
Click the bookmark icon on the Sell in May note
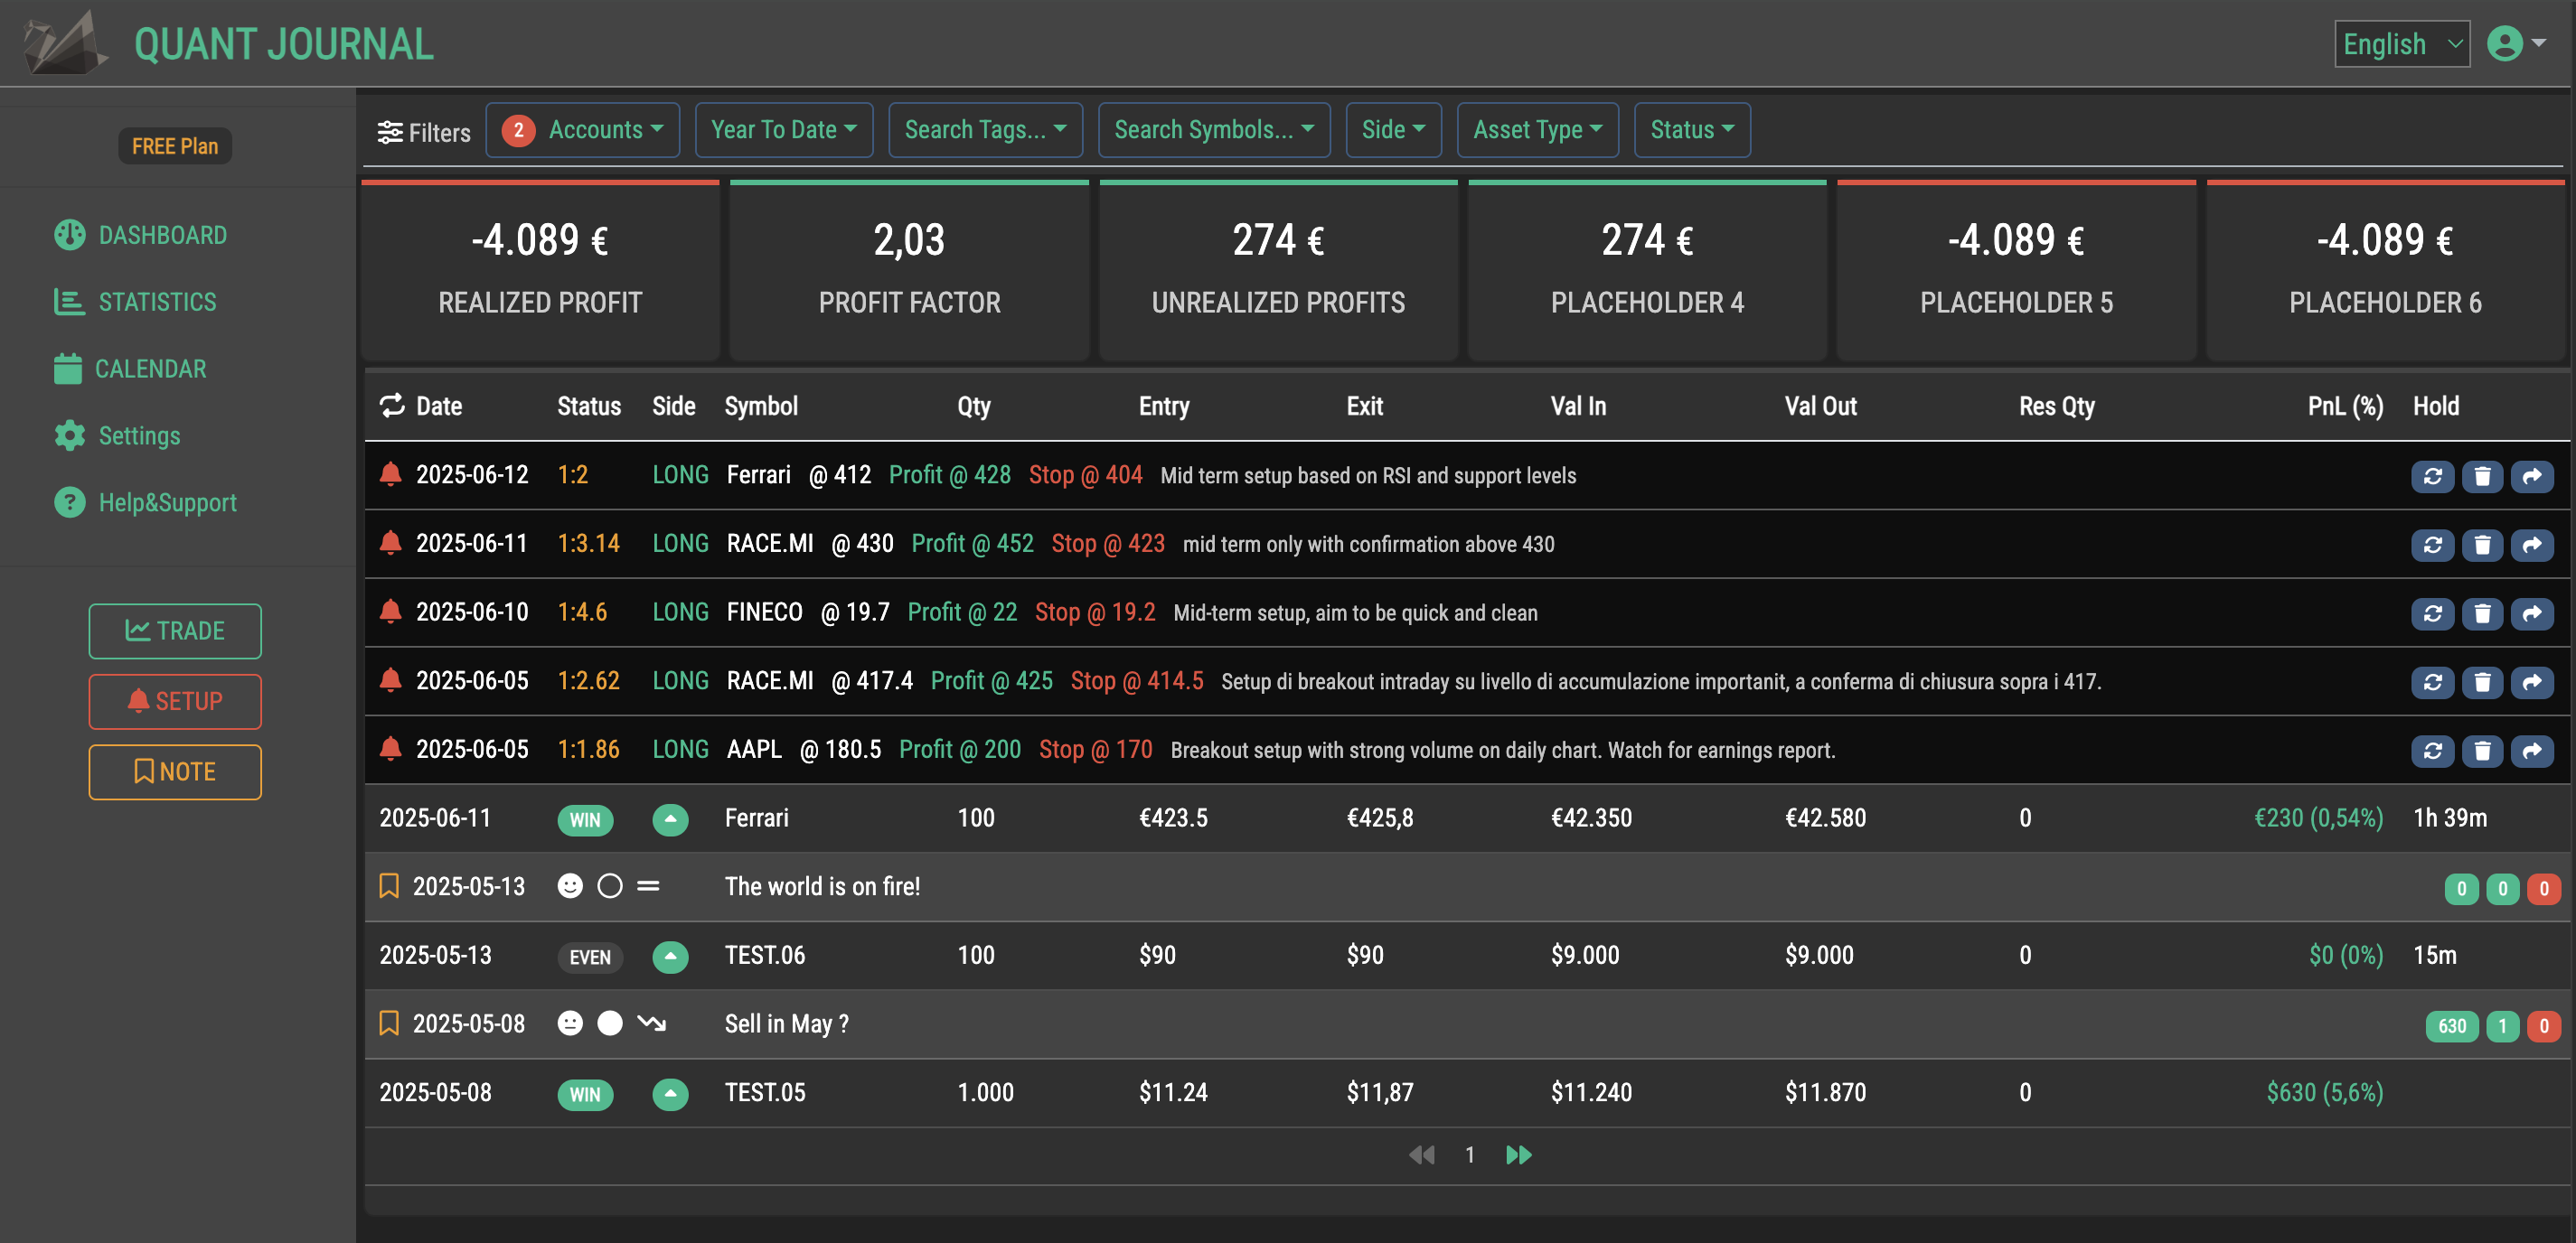[389, 1023]
